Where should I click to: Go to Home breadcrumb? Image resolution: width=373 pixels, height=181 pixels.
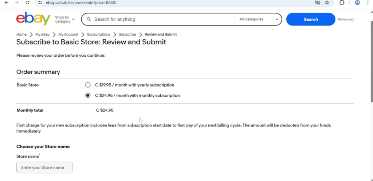point(21,35)
